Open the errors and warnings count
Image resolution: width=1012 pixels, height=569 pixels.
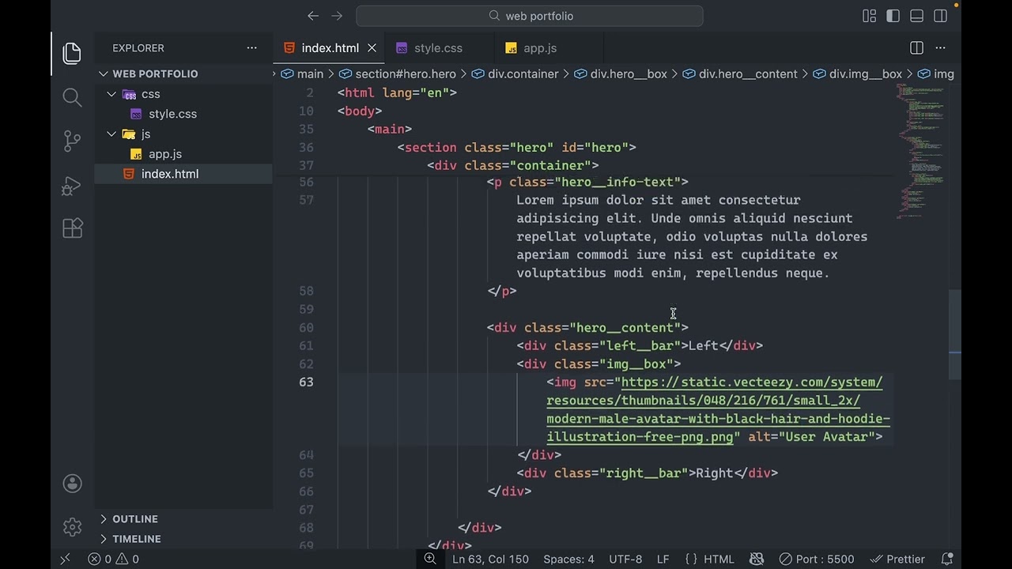coord(113,559)
